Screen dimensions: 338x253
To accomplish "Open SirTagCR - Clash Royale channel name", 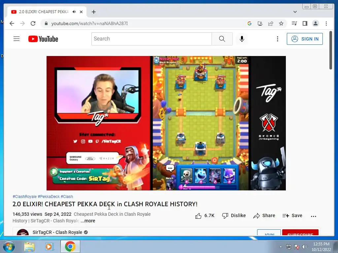I will pyautogui.click(x=57, y=232).
